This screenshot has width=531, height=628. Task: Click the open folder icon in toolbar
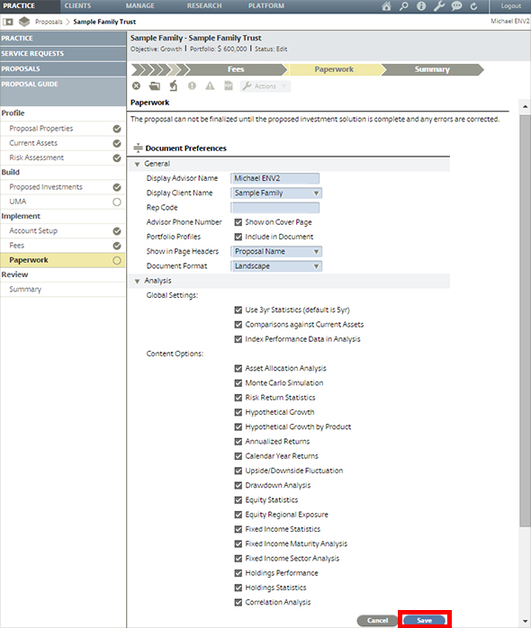[x=155, y=85]
